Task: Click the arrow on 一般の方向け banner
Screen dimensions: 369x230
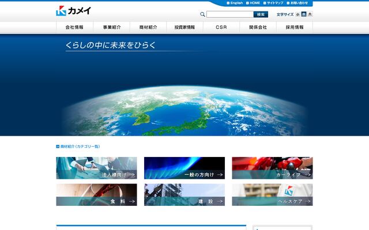Action: click(220, 175)
